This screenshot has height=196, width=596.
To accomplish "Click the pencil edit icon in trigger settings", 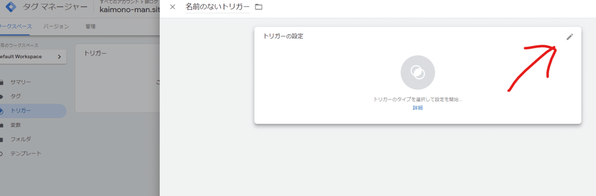I will coord(570,37).
